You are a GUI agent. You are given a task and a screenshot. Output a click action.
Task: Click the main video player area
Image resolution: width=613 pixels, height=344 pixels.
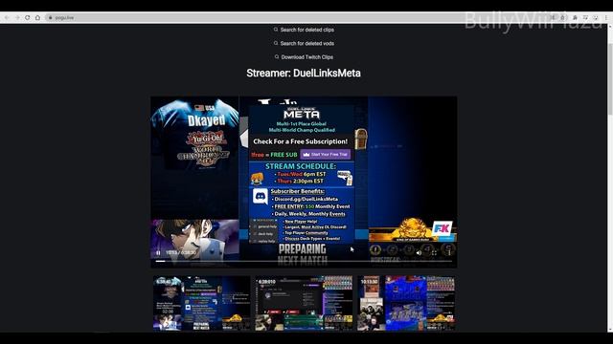pos(304,182)
